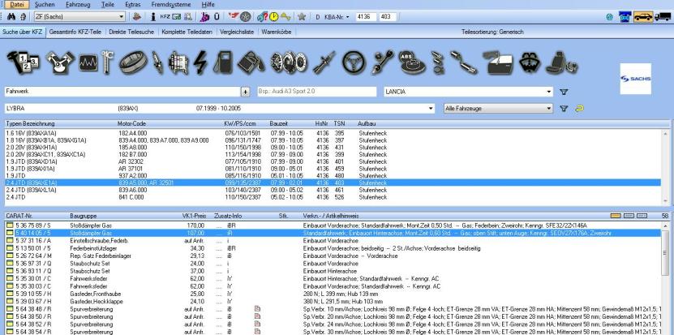Click the yellow return arrow icon
Screen dimensions: 674x335
coord(579,109)
